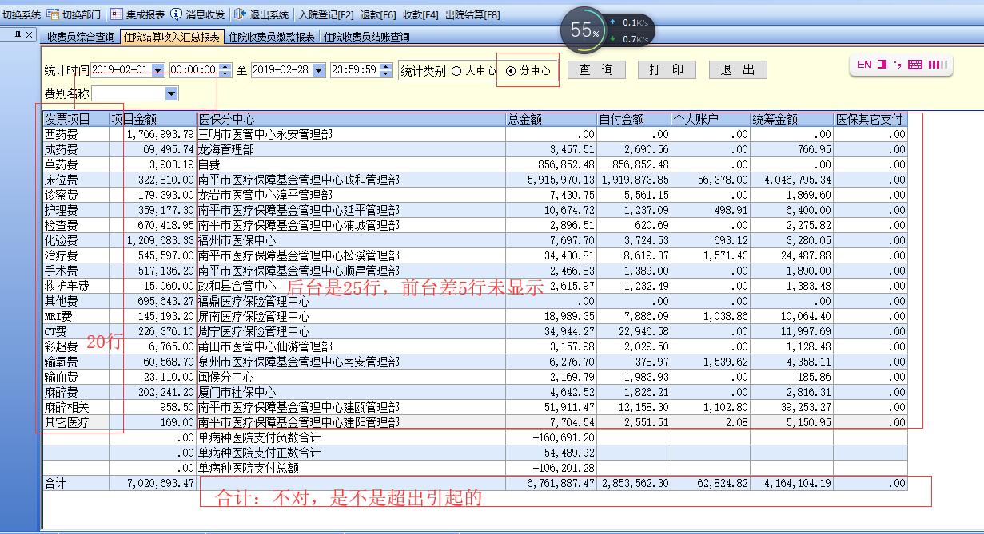
Task: Switch to 住院结算收入汇总报表 tab
Action: (172, 37)
